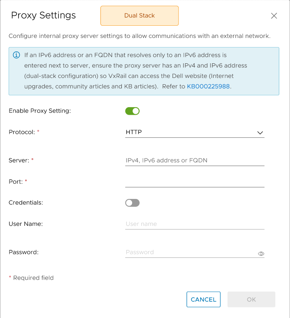Click the chevron next to HTTP
Image resolution: width=290 pixels, height=318 pixels.
point(260,133)
